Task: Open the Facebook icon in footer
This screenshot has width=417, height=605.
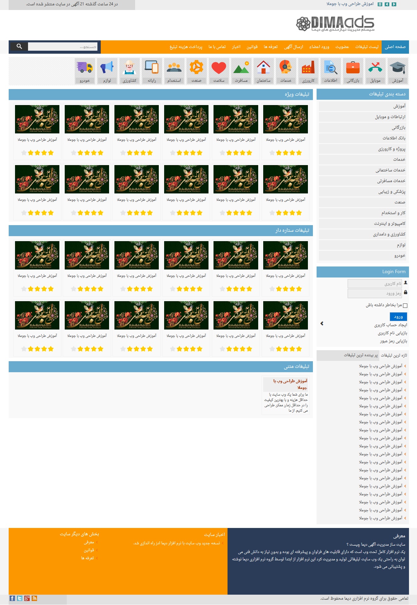Action: click(12, 598)
